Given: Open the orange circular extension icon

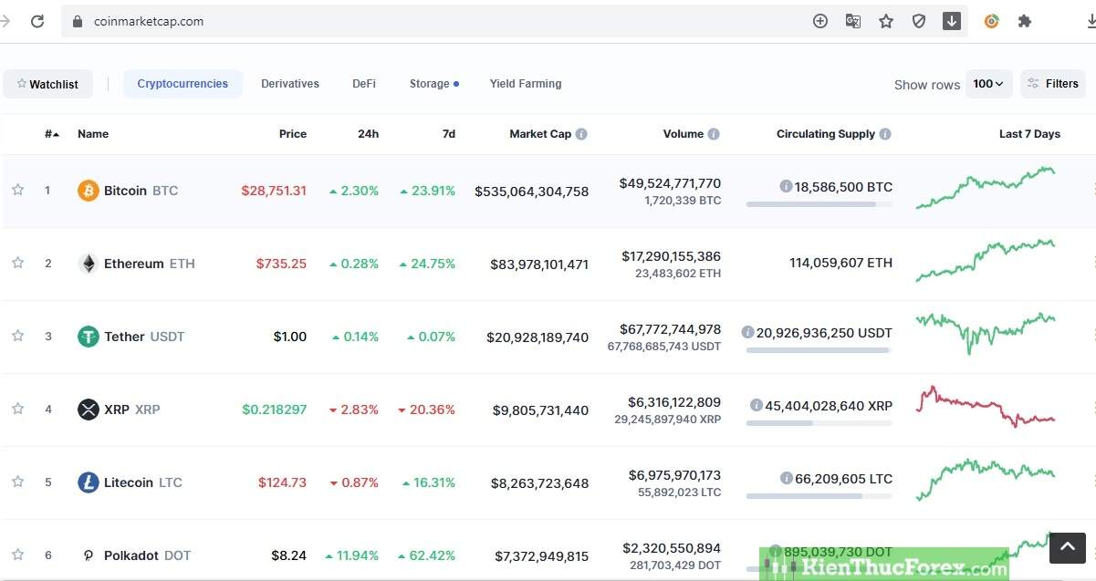Looking at the screenshot, I should [x=992, y=21].
